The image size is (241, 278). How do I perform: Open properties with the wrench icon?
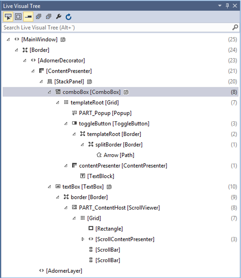pyautogui.click(x=58, y=17)
